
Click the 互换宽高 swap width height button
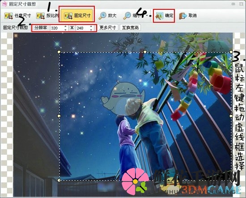coord(130,28)
